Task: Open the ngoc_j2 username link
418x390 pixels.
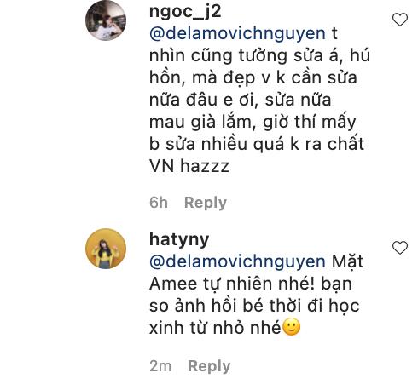Action: (x=185, y=12)
